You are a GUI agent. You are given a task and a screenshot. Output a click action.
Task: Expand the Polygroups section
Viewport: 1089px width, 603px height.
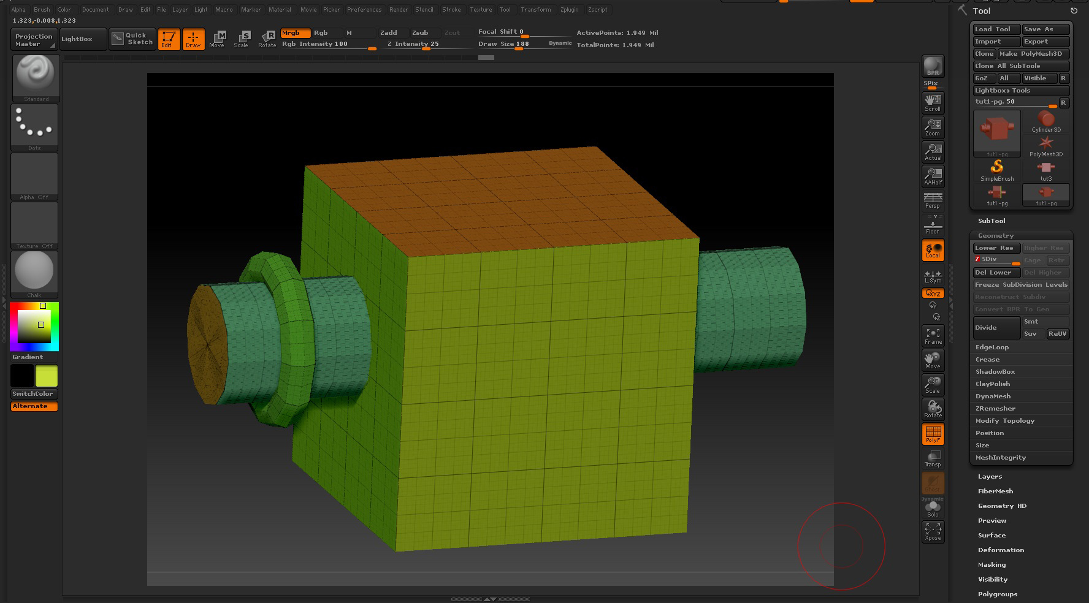(997, 594)
